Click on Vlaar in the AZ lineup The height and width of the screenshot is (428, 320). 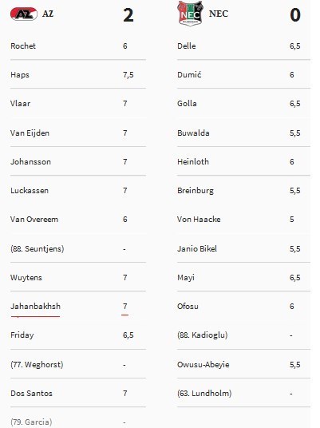[20, 104]
